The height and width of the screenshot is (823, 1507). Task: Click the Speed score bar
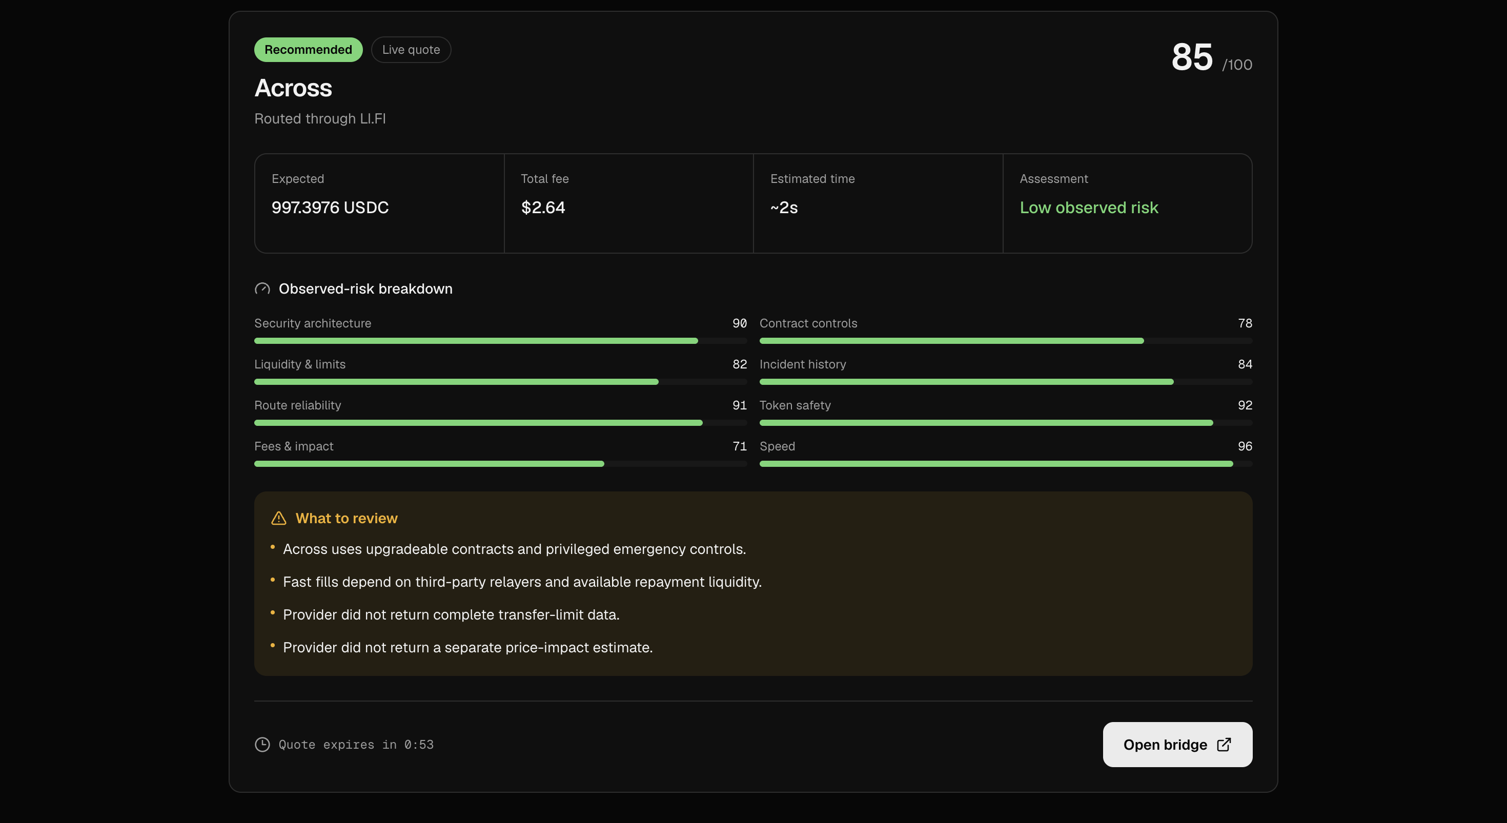pos(1006,463)
